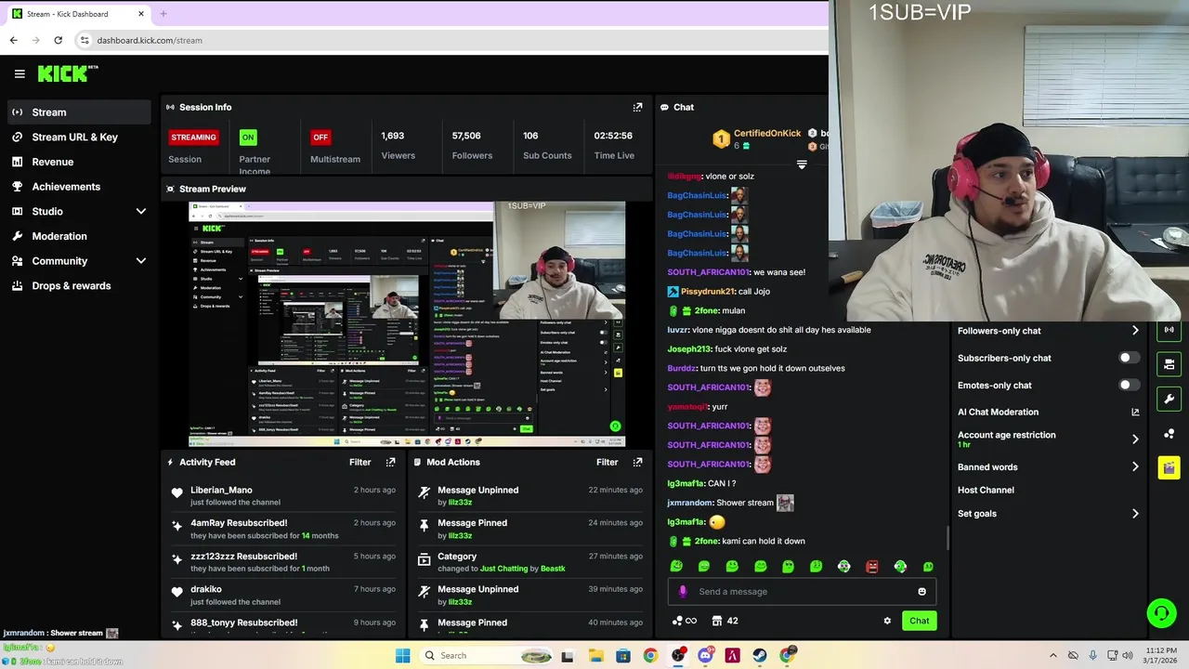Open File Explorer from the taskbar
The width and height of the screenshot is (1189, 669).
click(595, 656)
